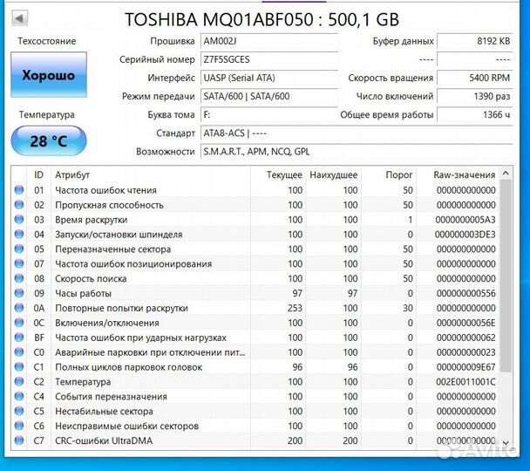This screenshot has width=530, height=471.
Task: Click the Интерфейс field UASP (Serial ATA)
Action: click(x=269, y=78)
